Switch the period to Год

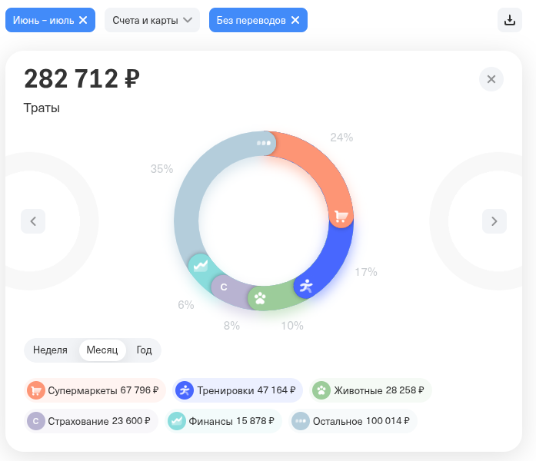point(144,350)
